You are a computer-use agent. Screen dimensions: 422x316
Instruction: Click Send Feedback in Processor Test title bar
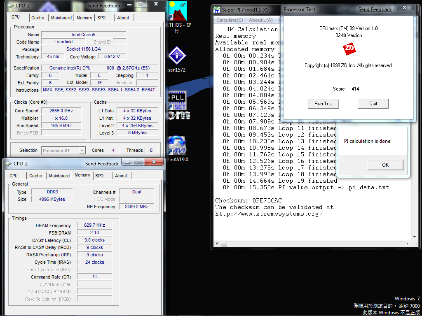[x=375, y=9]
